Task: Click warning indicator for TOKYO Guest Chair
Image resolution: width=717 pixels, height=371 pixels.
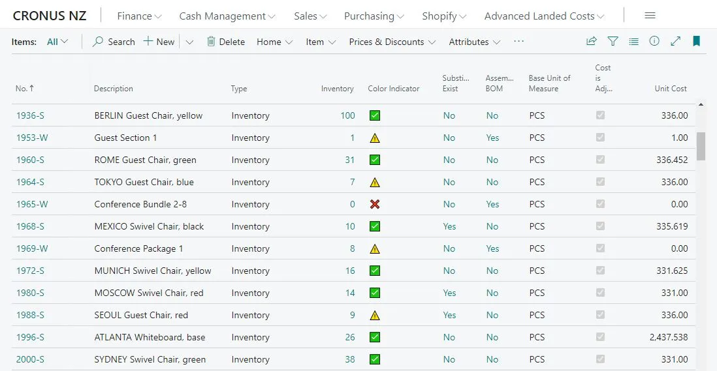Action: pyautogui.click(x=375, y=182)
